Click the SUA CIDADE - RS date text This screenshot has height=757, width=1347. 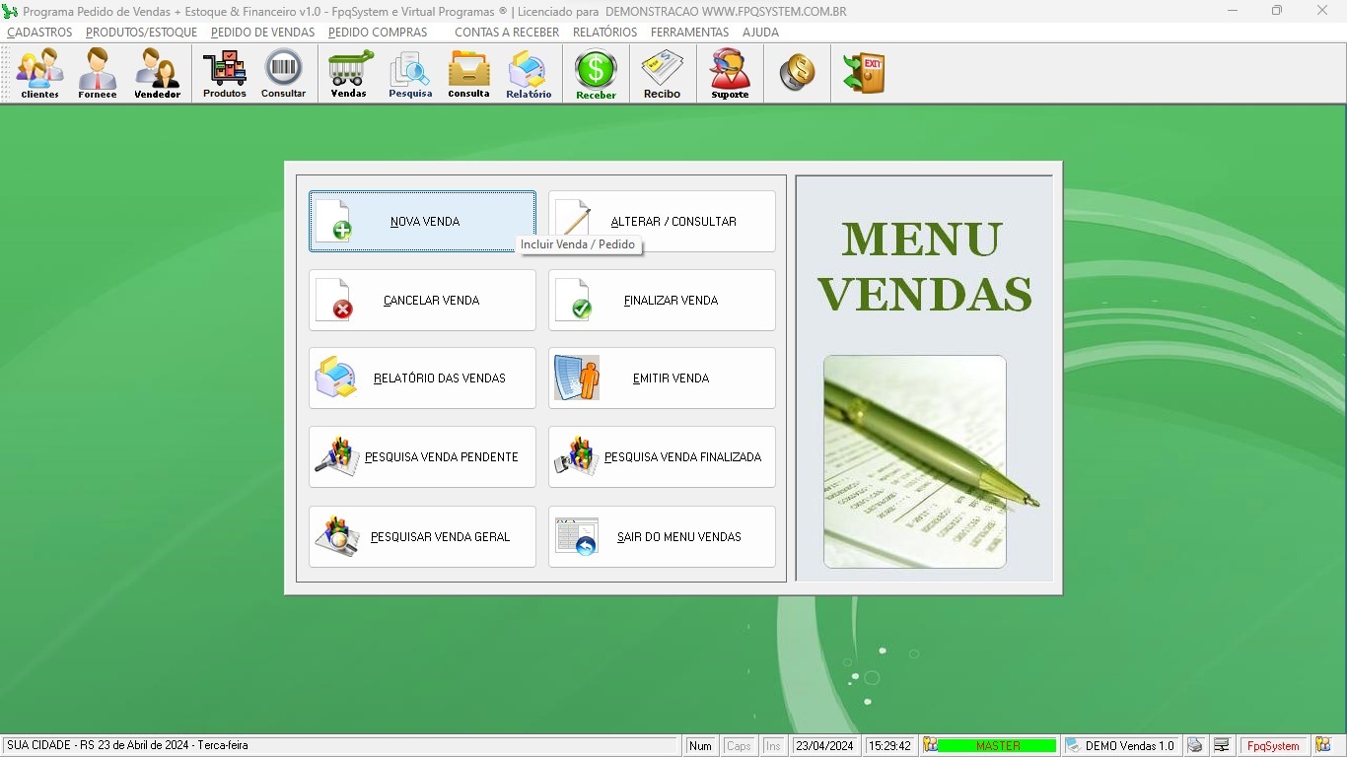[x=128, y=746]
